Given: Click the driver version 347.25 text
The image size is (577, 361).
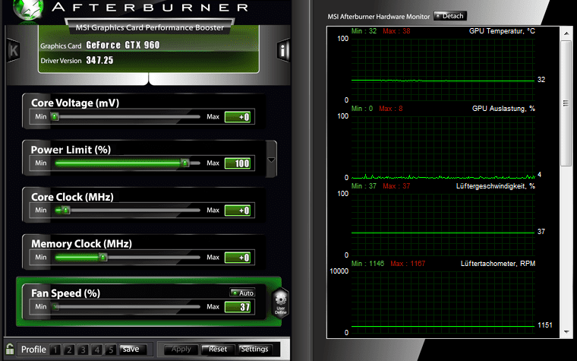Looking at the screenshot, I should 99,60.
